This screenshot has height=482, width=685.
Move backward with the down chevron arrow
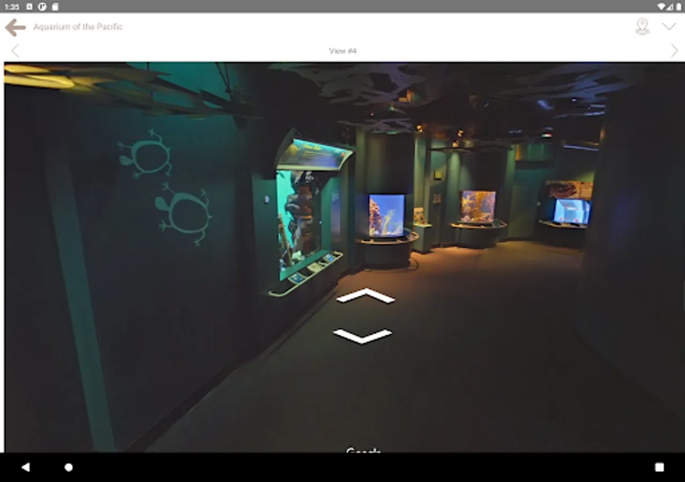(x=362, y=336)
